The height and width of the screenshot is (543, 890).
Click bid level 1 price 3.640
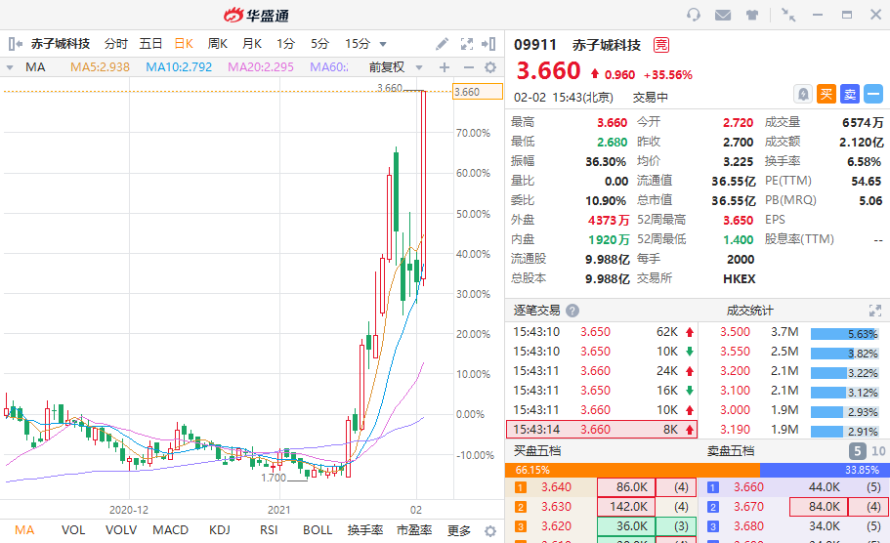[x=556, y=486]
